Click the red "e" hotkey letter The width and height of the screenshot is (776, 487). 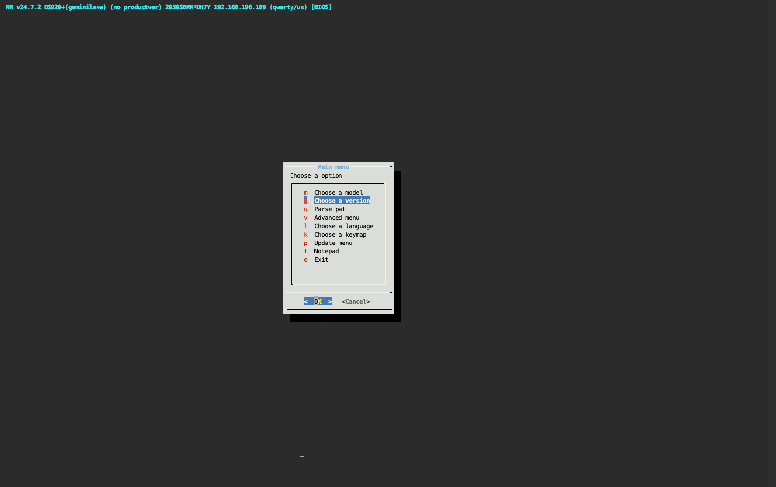click(306, 260)
